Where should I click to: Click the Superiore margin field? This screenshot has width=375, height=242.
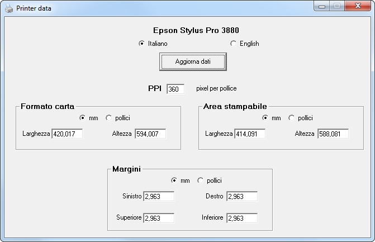(x=159, y=218)
